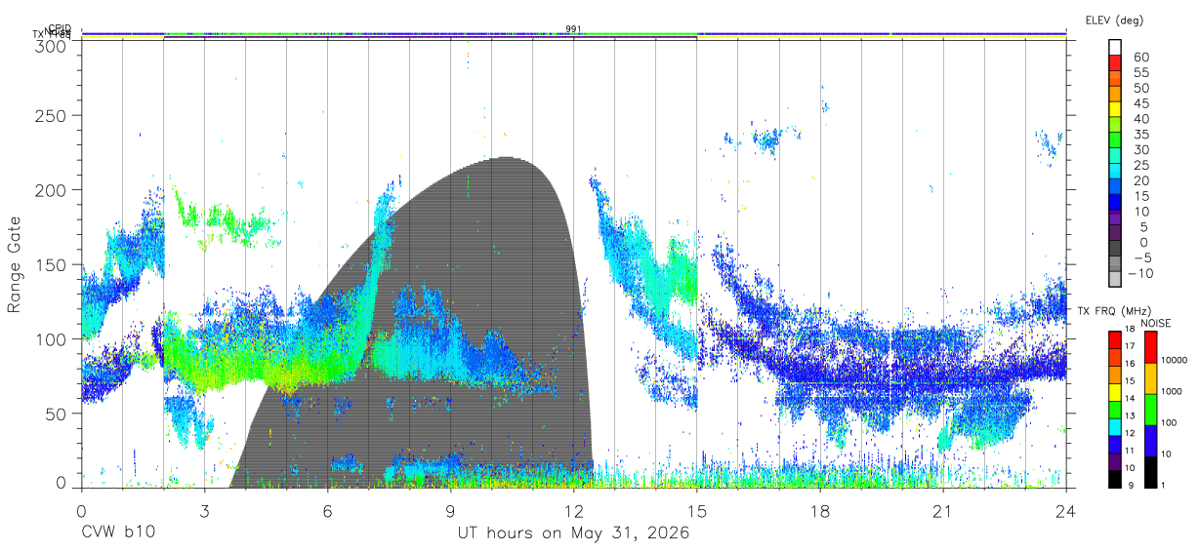1199x553 pixels.
Task: Click the '-10' label on ELEV bar
Action: pos(1141,273)
